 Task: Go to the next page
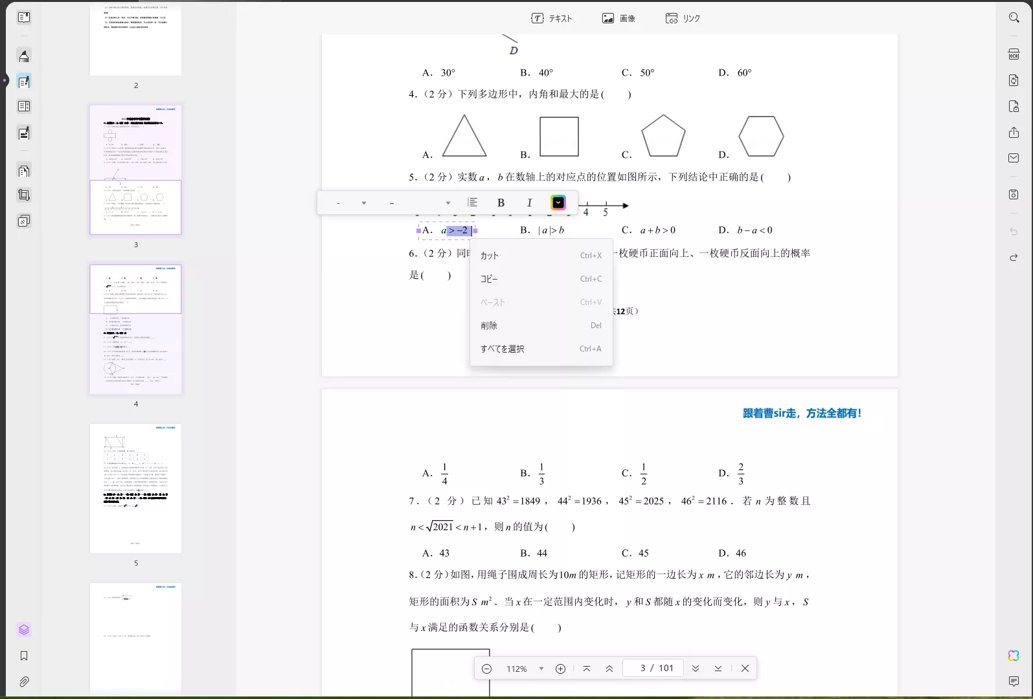[696, 669]
